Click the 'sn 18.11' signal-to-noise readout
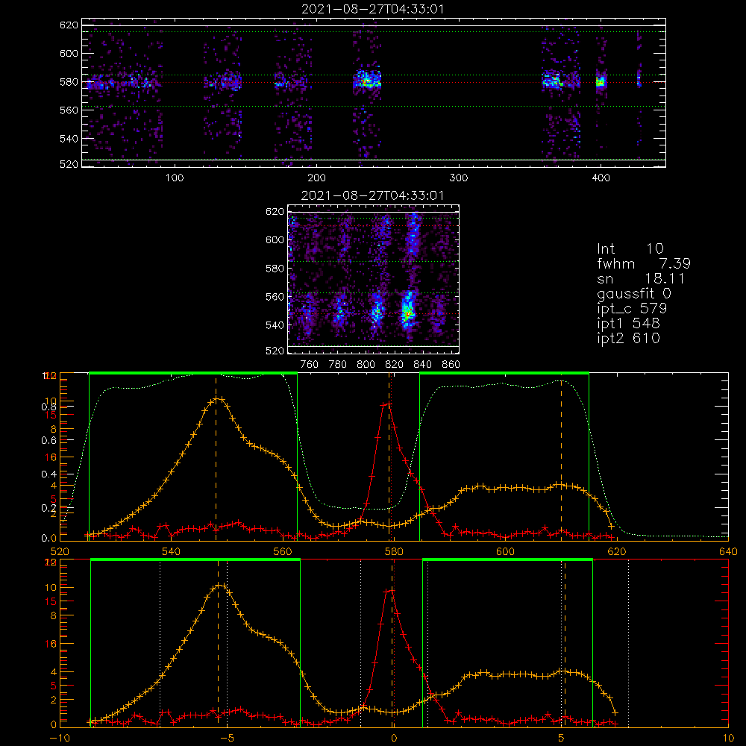This screenshot has width=746, height=746. tap(641, 278)
